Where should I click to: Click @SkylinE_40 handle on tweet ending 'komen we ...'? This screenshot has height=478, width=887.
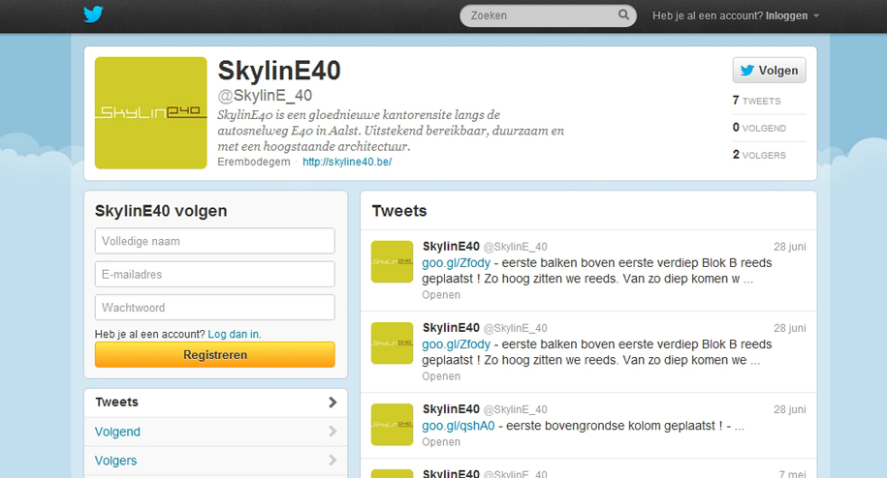click(516, 328)
